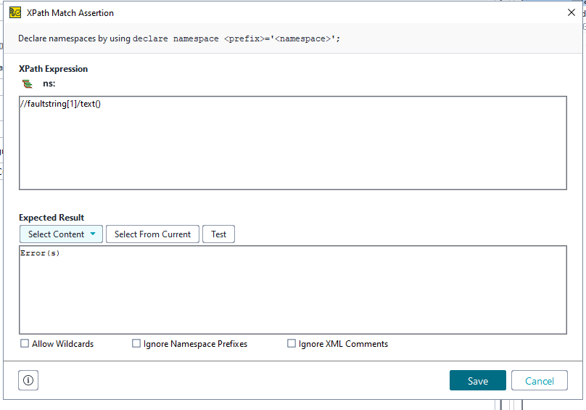Click the Expected Result heading
Screen dimensions: 586x410
(51, 218)
